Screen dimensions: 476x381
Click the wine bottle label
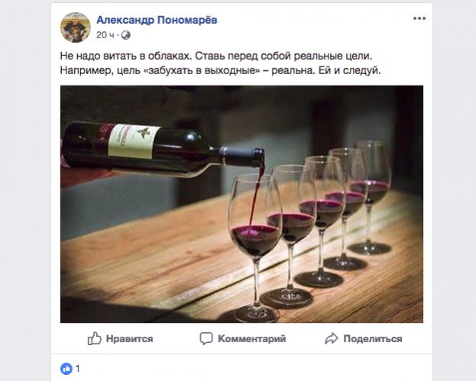[133, 141]
